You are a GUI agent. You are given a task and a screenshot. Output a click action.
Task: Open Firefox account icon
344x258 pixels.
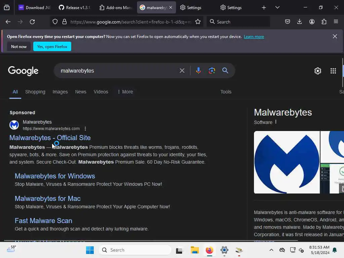312,21
